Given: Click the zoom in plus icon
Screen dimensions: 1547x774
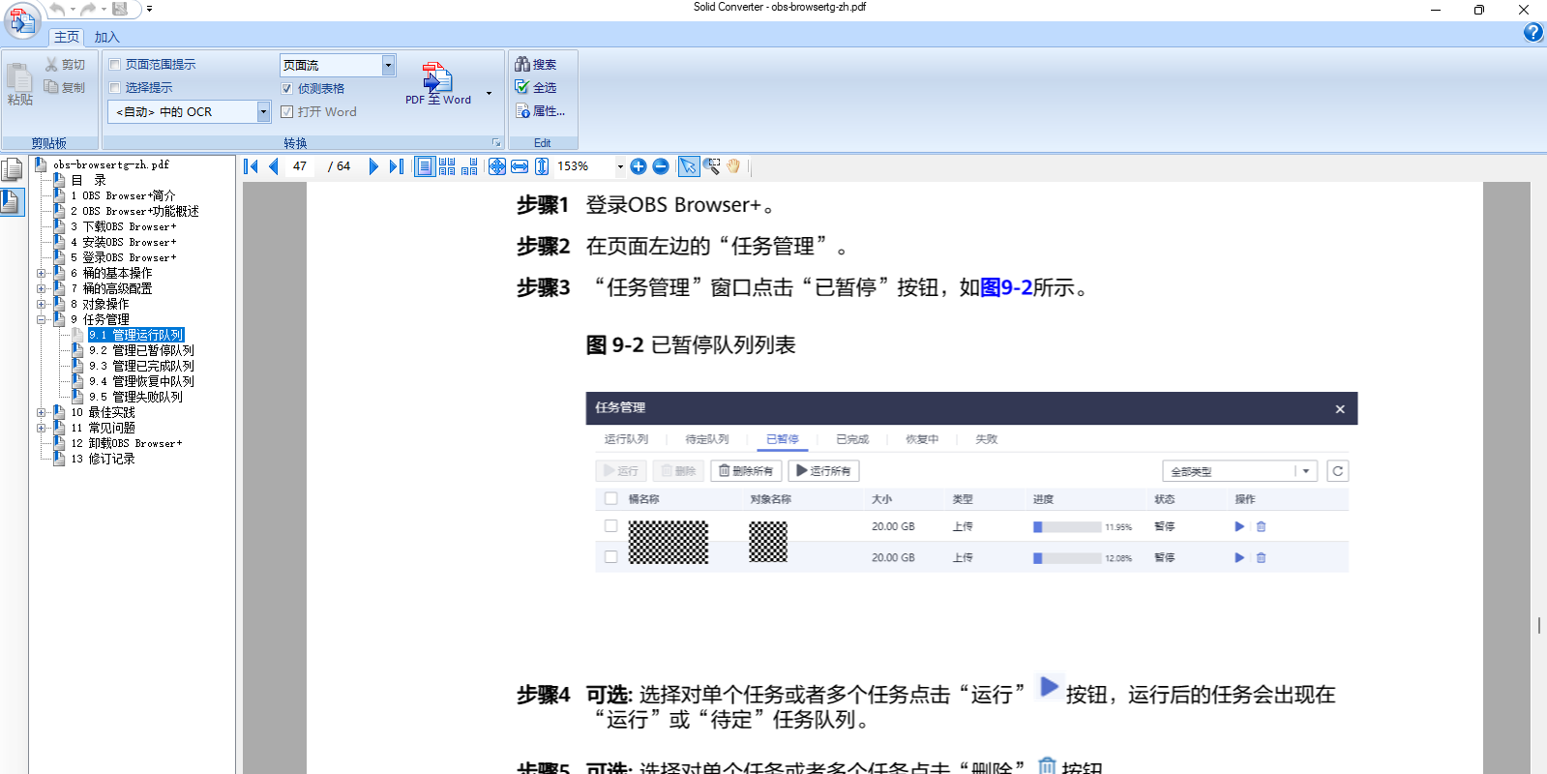Looking at the screenshot, I should tap(639, 166).
